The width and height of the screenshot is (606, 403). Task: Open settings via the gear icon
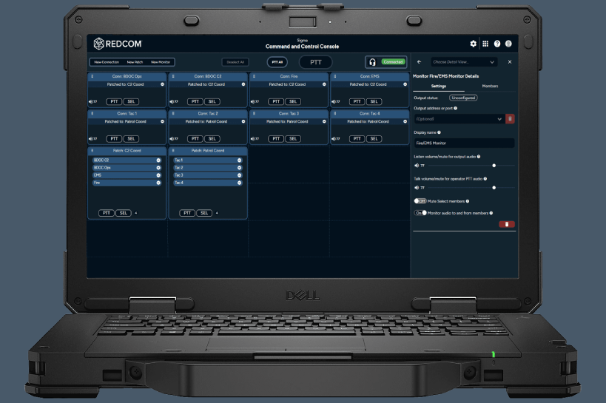pyautogui.click(x=474, y=44)
